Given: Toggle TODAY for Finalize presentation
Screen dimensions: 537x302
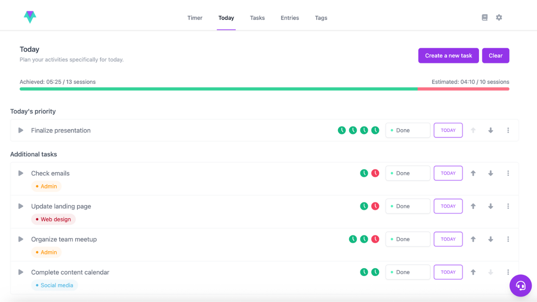Looking at the screenshot, I should click(448, 130).
